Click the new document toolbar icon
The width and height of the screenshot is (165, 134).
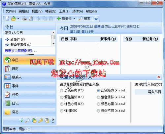(8, 19)
